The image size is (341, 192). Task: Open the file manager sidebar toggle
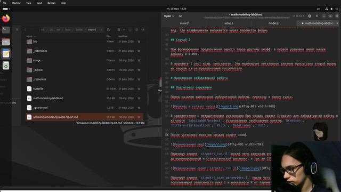click(17, 30)
